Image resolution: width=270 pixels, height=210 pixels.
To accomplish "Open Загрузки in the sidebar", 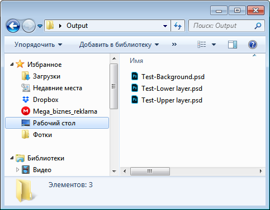I will click(x=46, y=76).
